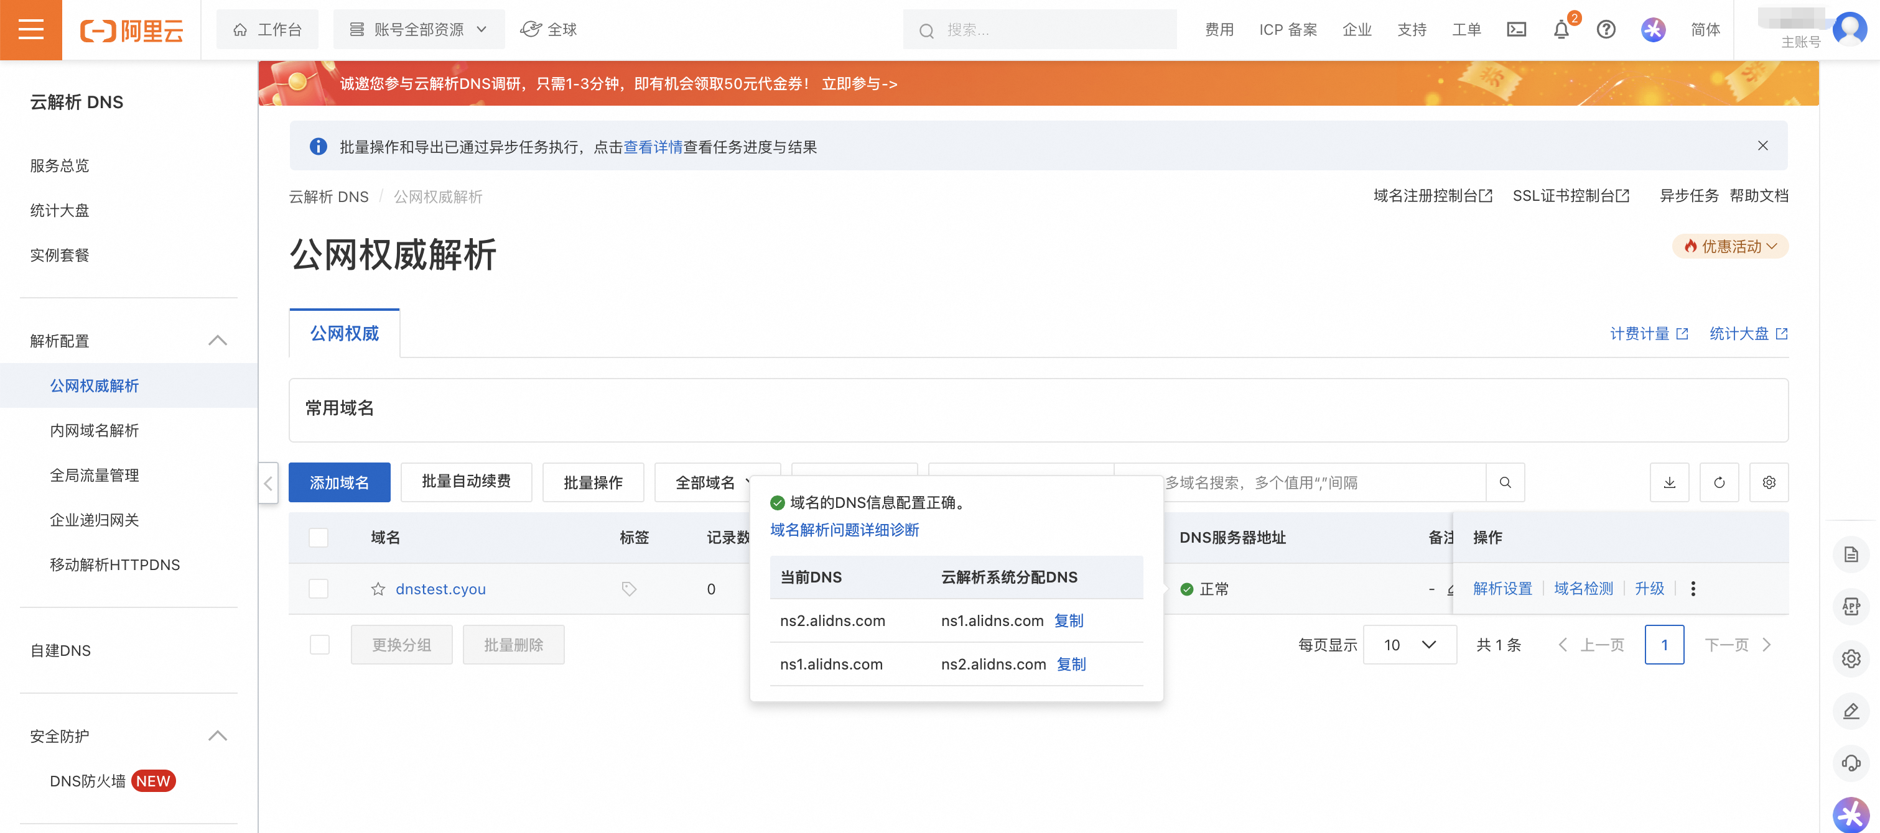Collapse the 解析配置 sidebar section
The height and width of the screenshot is (833, 1880).
click(216, 341)
